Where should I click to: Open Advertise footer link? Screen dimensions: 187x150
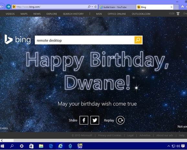click(145, 135)
